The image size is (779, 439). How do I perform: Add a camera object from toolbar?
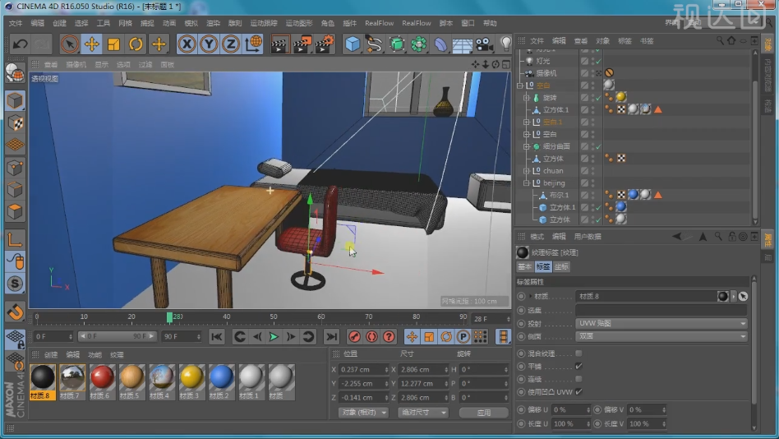[484, 44]
